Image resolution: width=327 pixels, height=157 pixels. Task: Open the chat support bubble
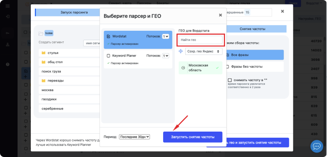click(x=317, y=146)
